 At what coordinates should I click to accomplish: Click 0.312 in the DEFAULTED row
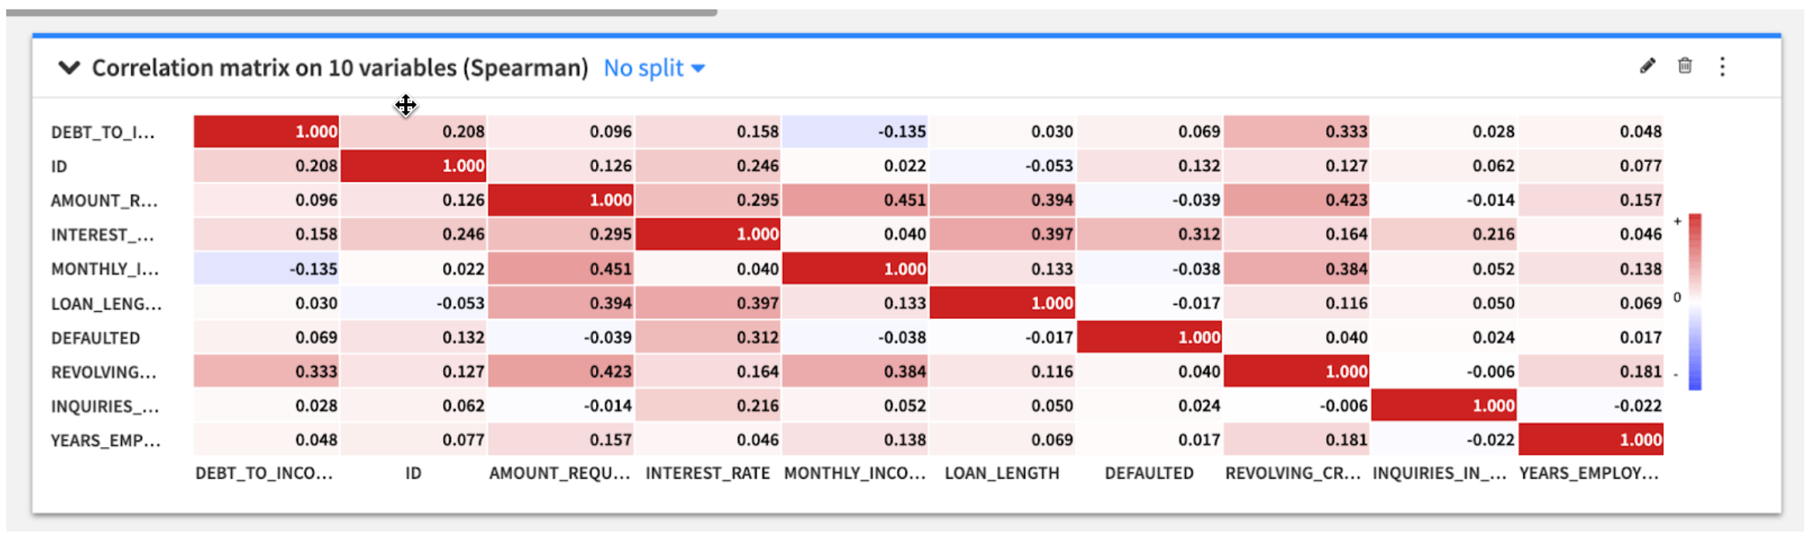[708, 338]
